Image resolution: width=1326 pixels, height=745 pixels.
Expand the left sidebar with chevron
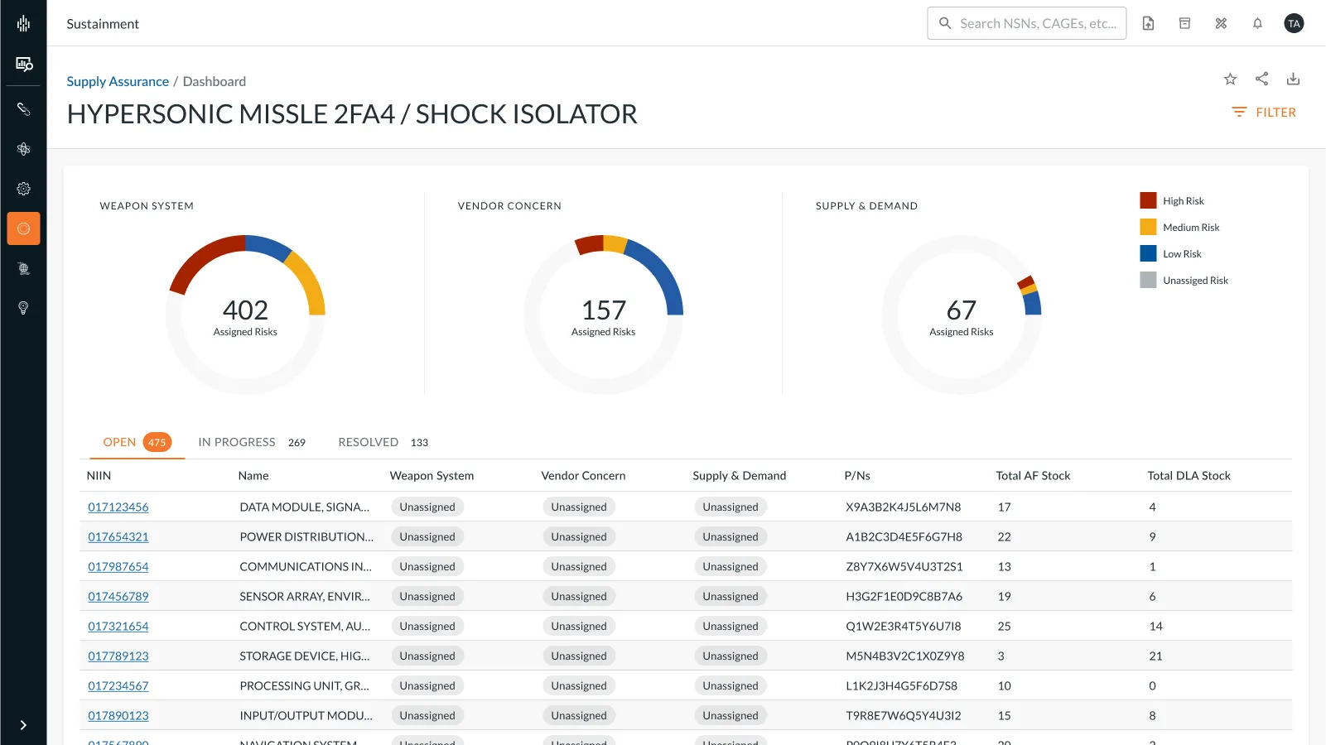23,725
